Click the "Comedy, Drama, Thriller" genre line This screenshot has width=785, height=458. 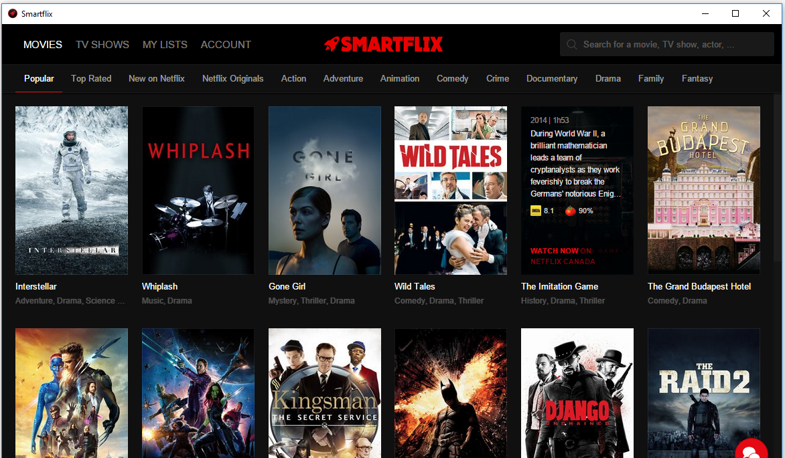[x=439, y=300]
